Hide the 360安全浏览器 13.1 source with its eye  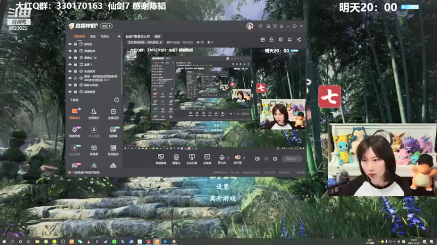70,78
